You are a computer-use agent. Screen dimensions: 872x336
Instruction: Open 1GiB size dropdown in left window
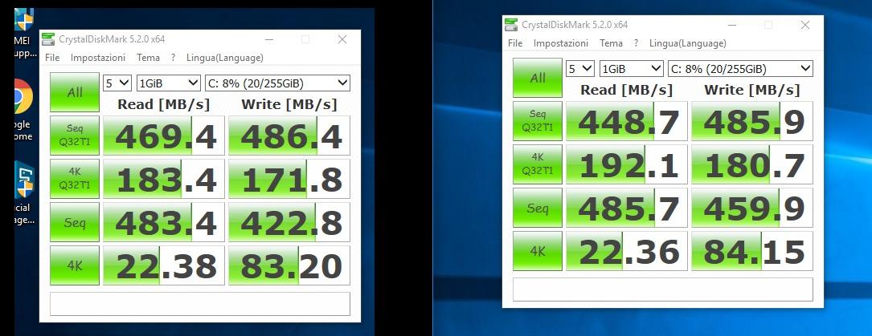169,83
